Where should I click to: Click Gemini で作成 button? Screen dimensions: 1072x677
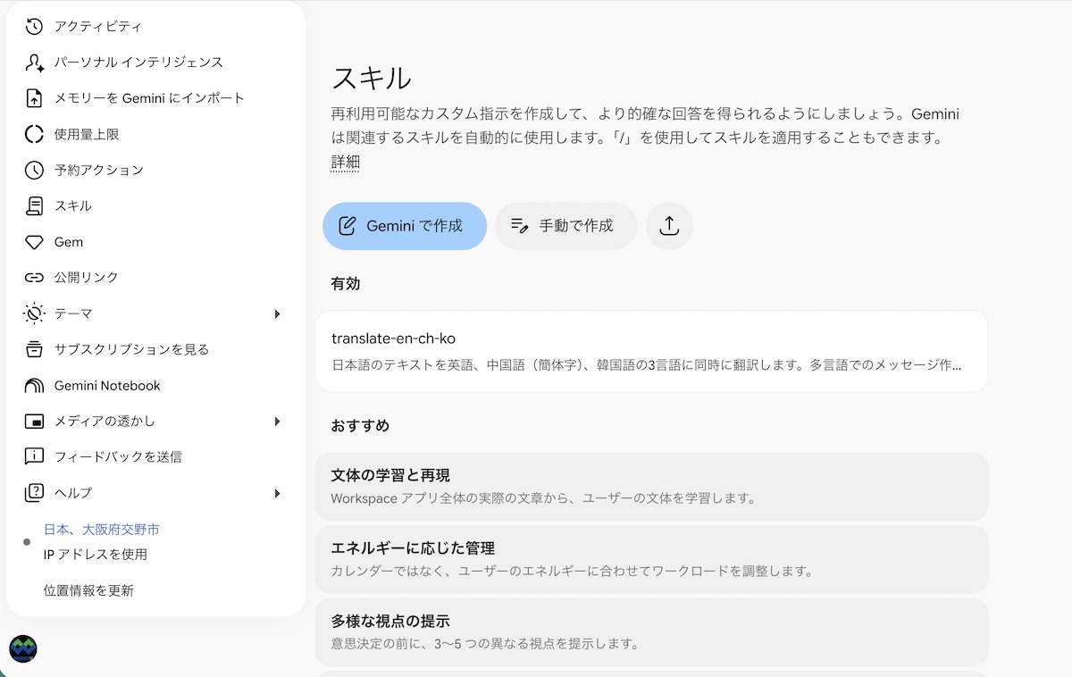(x=405, y=226)
